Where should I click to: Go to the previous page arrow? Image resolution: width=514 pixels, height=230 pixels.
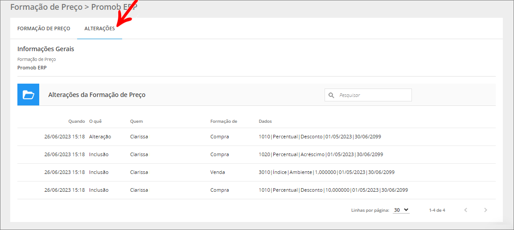tap(465, 210)
